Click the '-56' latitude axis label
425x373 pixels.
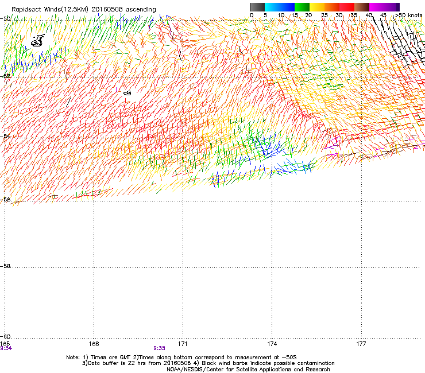[5, 199]
